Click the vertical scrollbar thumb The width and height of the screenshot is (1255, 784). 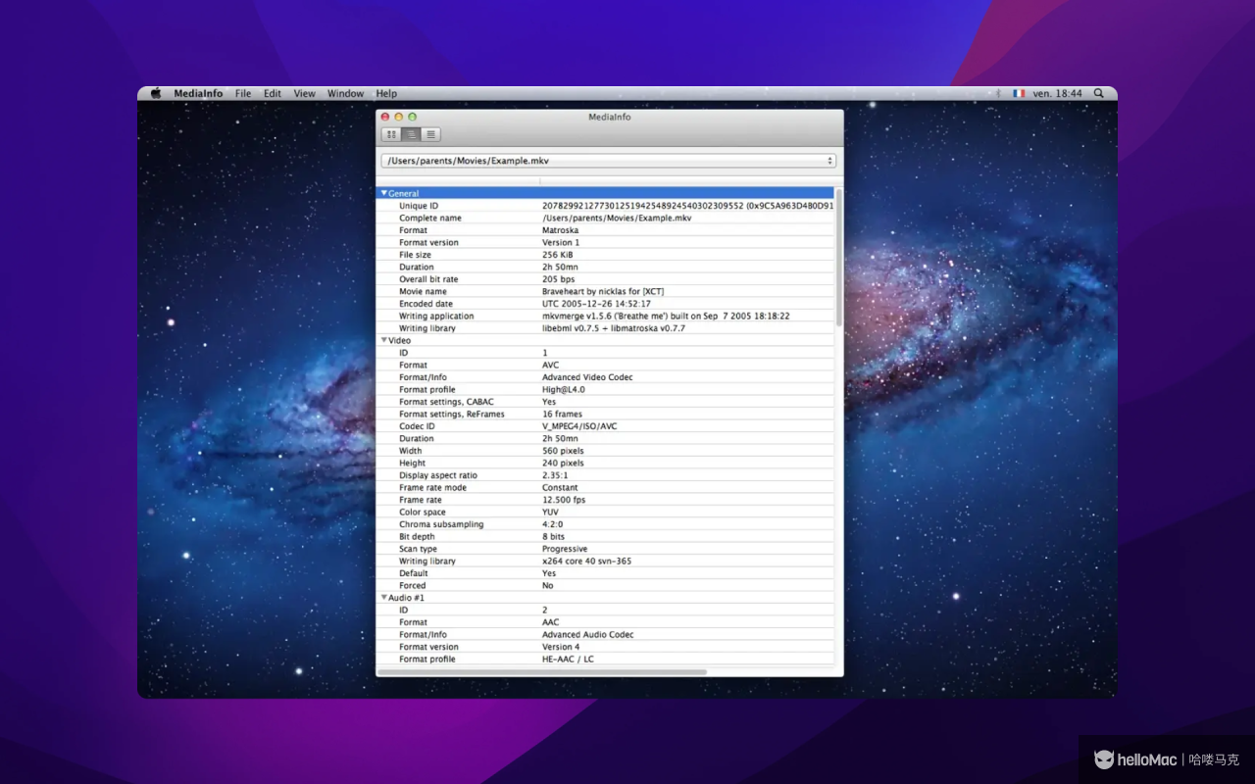[x=838, y=257]
